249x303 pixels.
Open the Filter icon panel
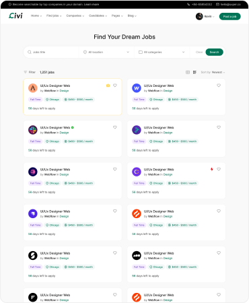(x=26, y=72)
